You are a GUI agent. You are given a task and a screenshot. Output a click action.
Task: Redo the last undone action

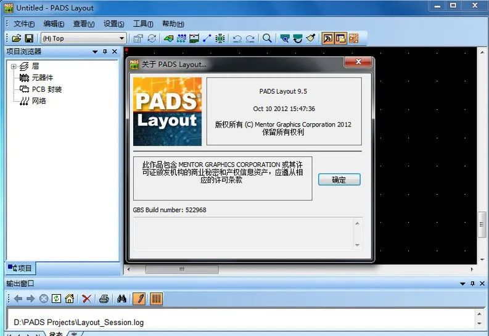tap(250, 39)
